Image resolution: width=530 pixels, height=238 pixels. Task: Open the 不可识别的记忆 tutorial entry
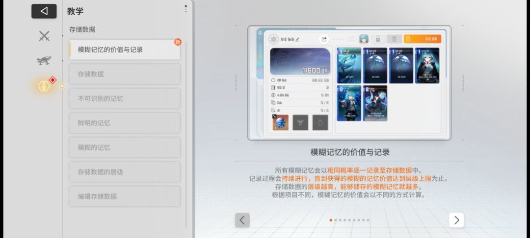pyautogui.click(x=125, y=98)
